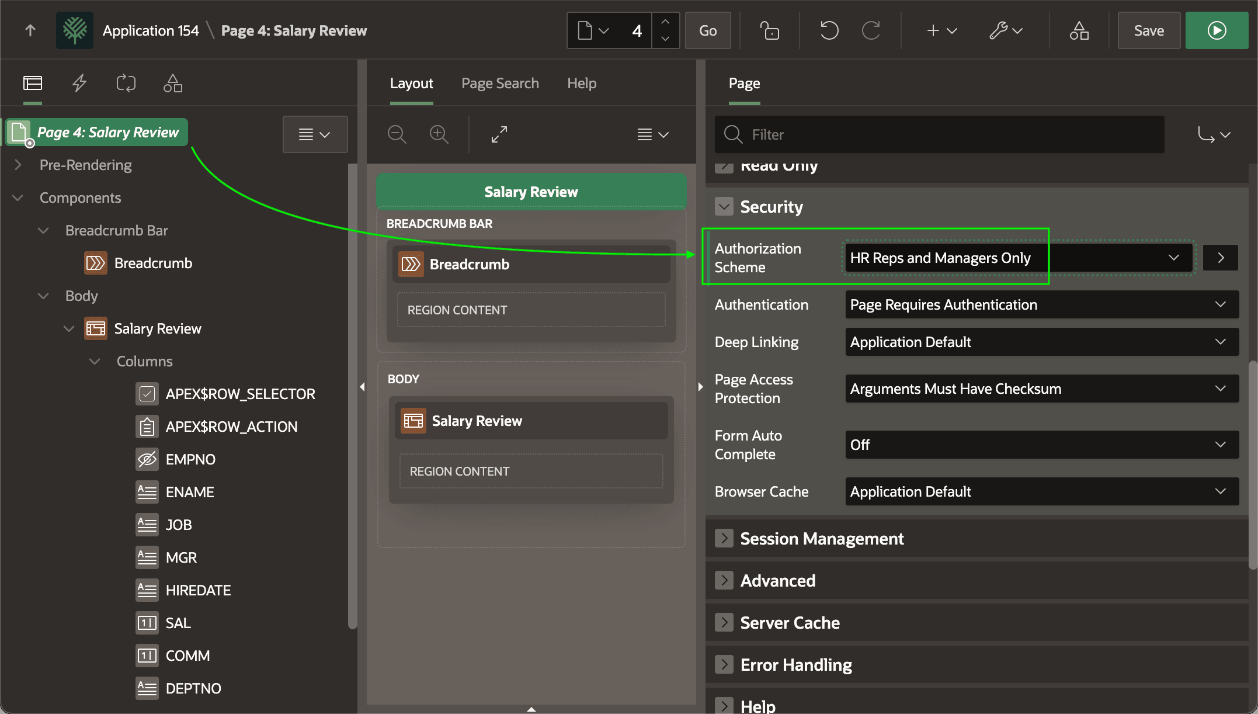Image resolution: width=1258 pixels, height=714 pixels.
Task: Expand the layout pane to full view
Action: click(499, 134)
